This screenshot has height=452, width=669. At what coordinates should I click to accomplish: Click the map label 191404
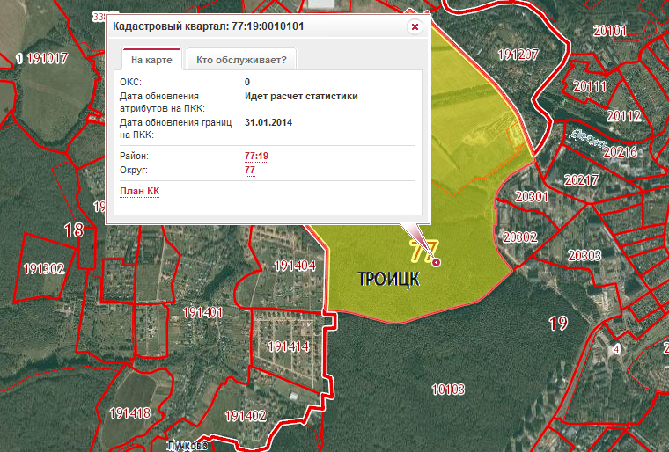coord(295,266)
